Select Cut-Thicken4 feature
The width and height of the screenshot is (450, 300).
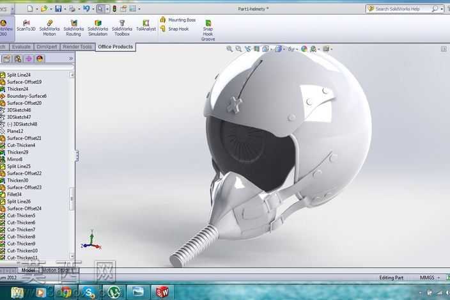[x=21, y=145]
